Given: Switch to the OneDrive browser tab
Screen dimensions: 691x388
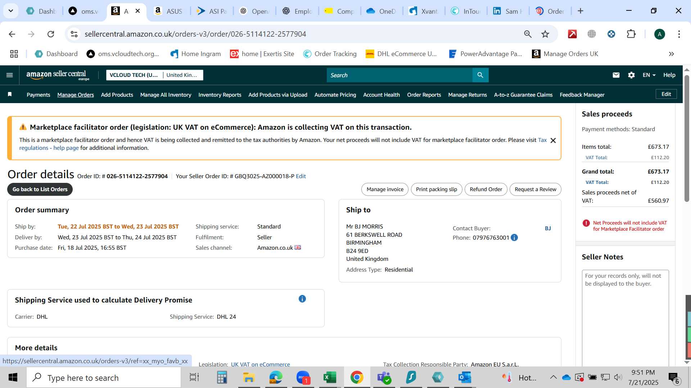Looking at the screenshot, I should [381, 11].
